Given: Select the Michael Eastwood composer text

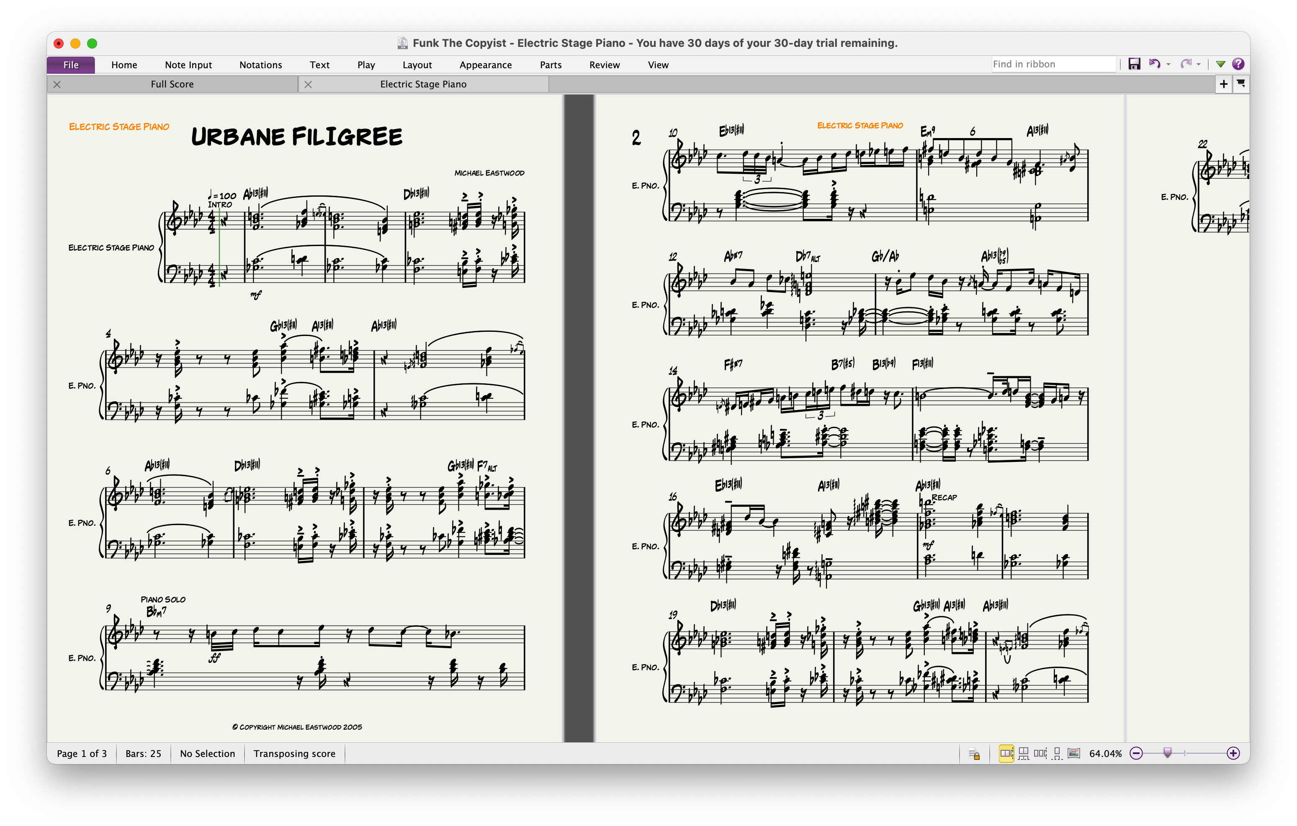Looking at the screenshot, I should [489, 173].
